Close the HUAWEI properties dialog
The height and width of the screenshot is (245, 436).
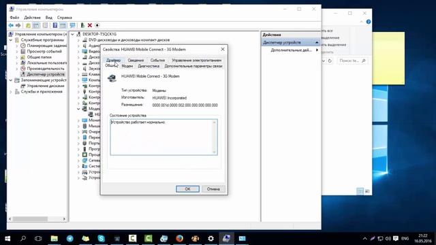(x=223, y=49)
